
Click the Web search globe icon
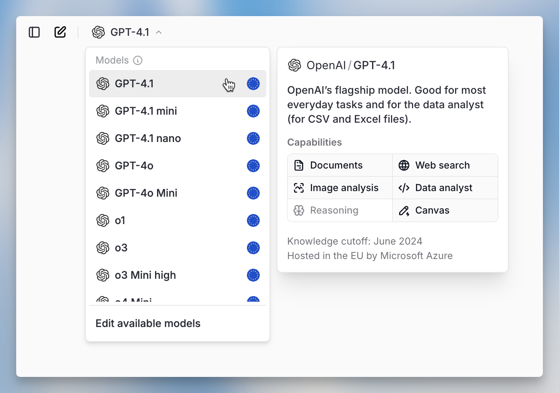click(x=404, y=165)
